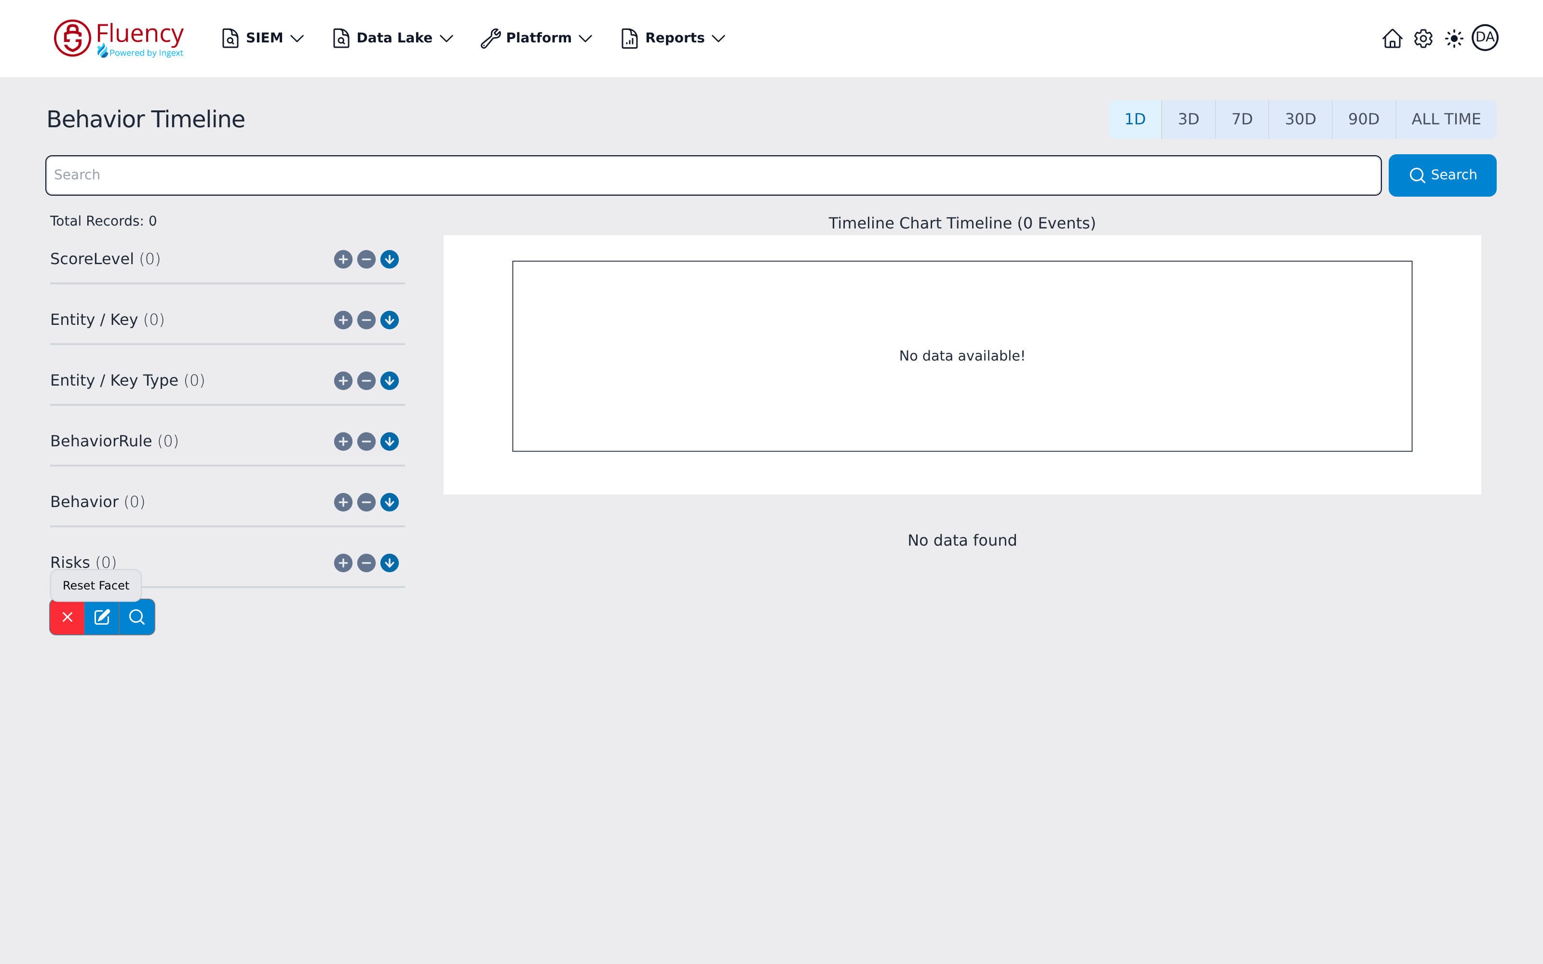Click the minus icon for Entity / Key
This screenshot has height=964, width=1543.
click(x=366, y=320)
